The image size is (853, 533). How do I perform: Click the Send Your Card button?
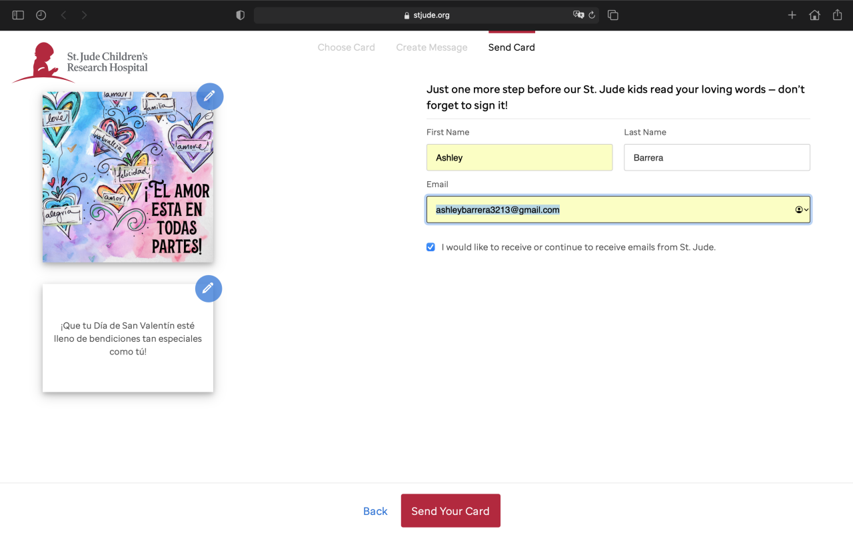coord(450,511)
